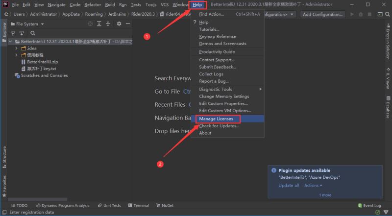
Task: Click Add Configuration button
Action: 323,15
